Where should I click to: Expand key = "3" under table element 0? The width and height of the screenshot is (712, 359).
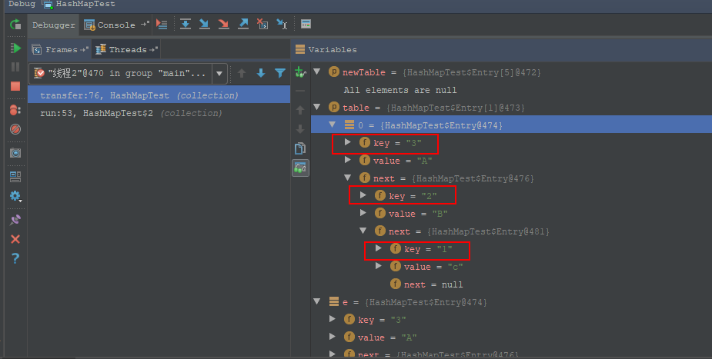tap(347, 142)
